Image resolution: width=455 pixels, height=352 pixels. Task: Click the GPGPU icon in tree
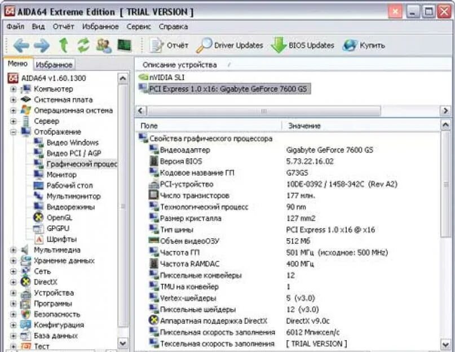[x=38, y=229]
